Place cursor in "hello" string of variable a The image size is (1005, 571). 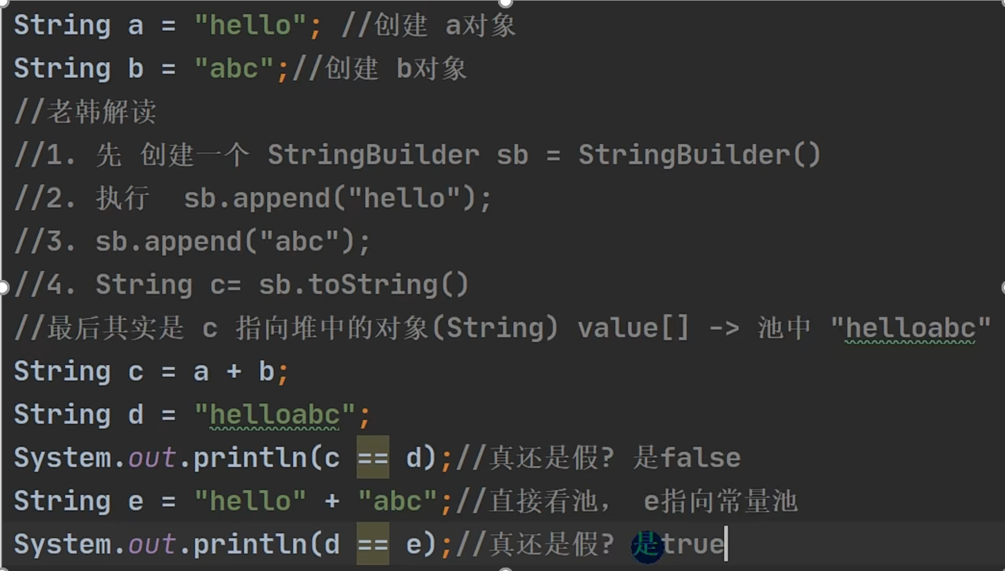click(251, 26)
